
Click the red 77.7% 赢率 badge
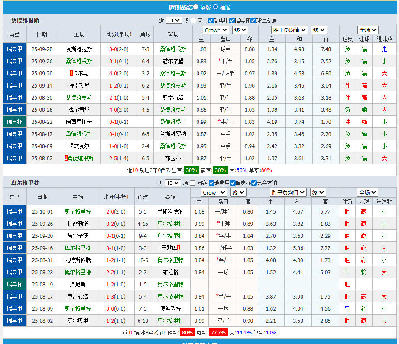(x=217, y=333)
